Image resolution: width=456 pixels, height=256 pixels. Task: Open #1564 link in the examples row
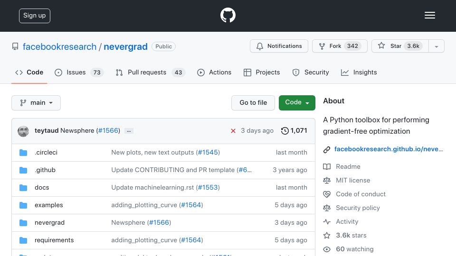tap(191, 205)
